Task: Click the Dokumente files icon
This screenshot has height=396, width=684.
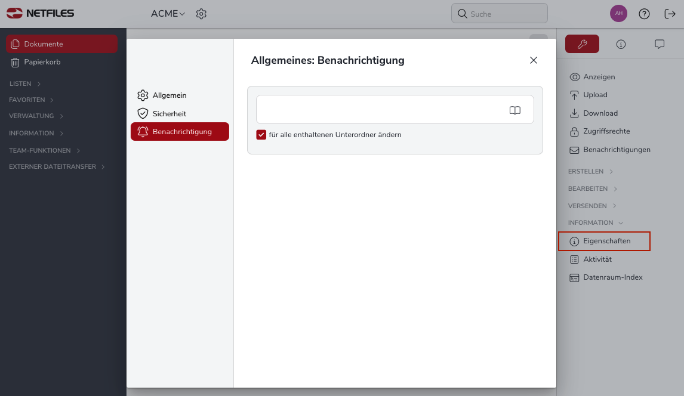Action: (16, 44)
